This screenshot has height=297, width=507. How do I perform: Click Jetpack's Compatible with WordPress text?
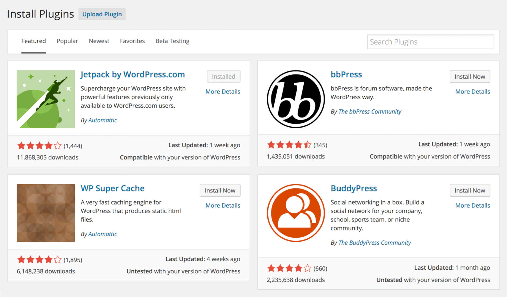[180, 157]
